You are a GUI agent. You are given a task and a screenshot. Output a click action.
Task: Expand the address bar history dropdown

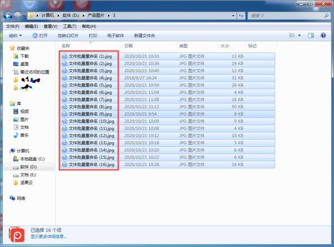(233, 16)
